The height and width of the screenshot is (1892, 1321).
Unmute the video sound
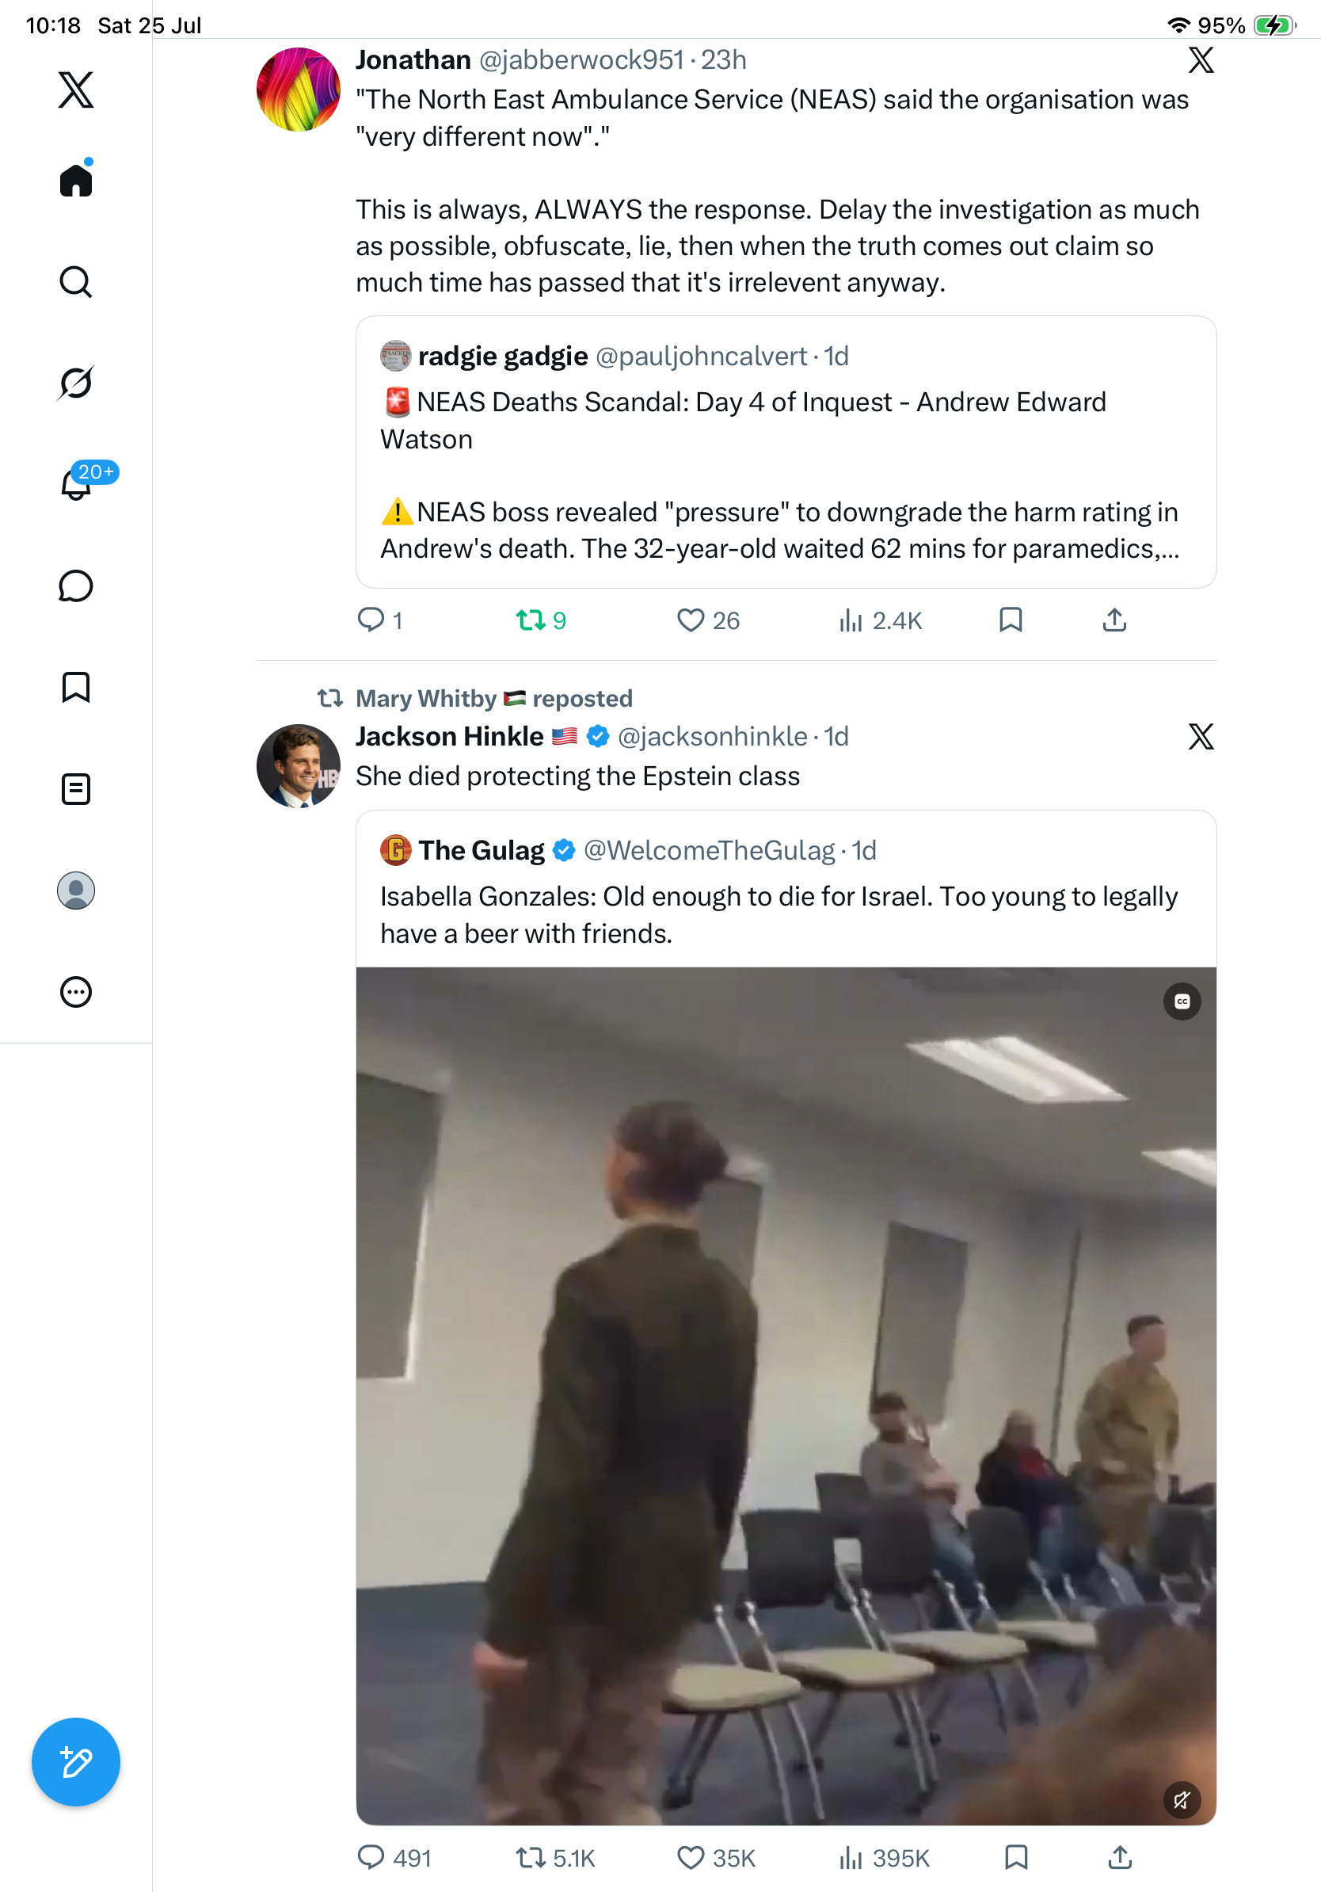(1182, 1800)
